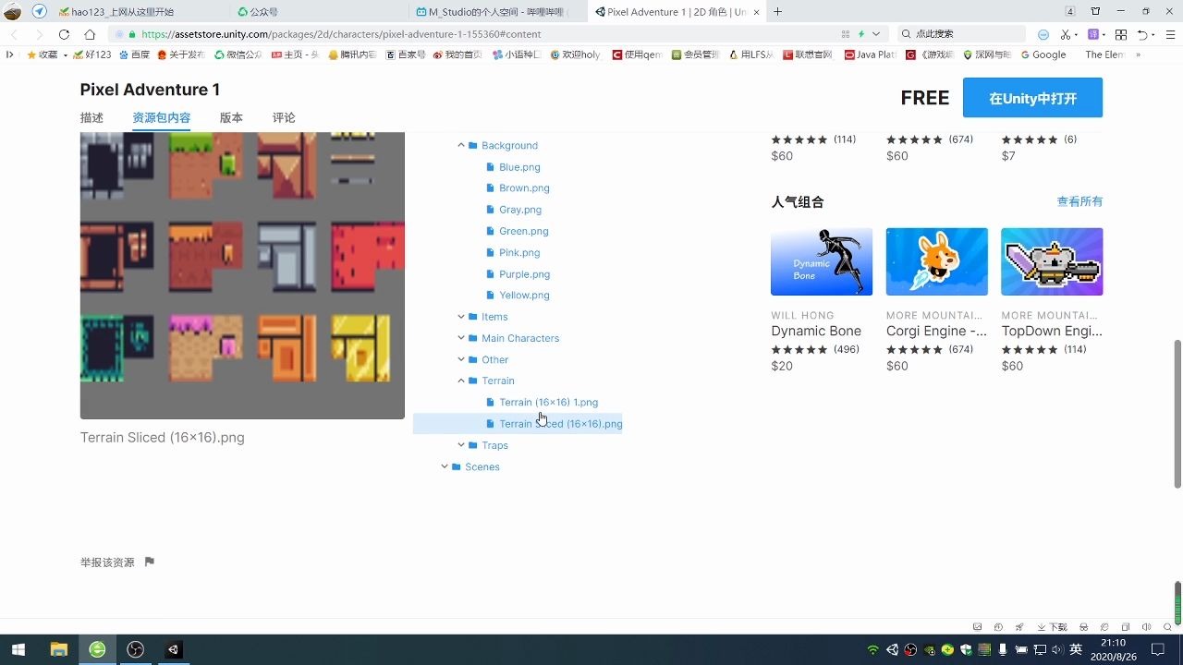Screen dimensions: 1183x665
Task: Click the flag icon to report resource
Action: pos(150,562)
